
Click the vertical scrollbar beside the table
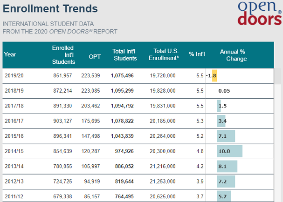(277, 135)
